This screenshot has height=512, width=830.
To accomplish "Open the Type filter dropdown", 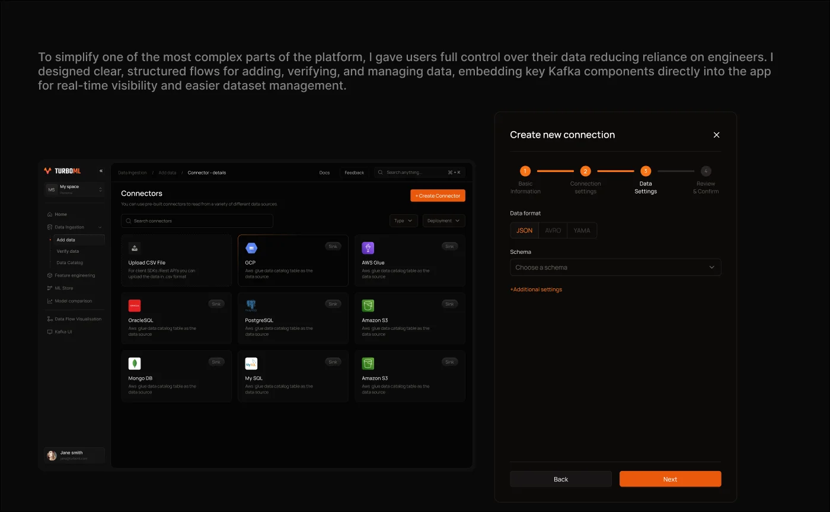I will pos(404,221).
